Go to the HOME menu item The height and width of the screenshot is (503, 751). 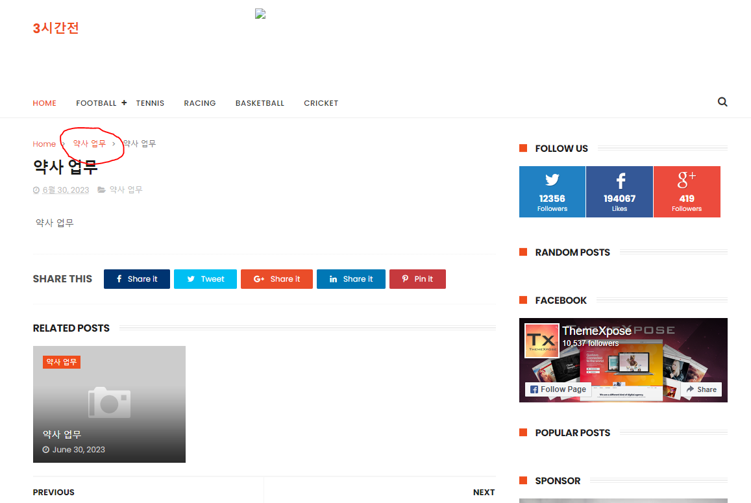tap(45, 103)
